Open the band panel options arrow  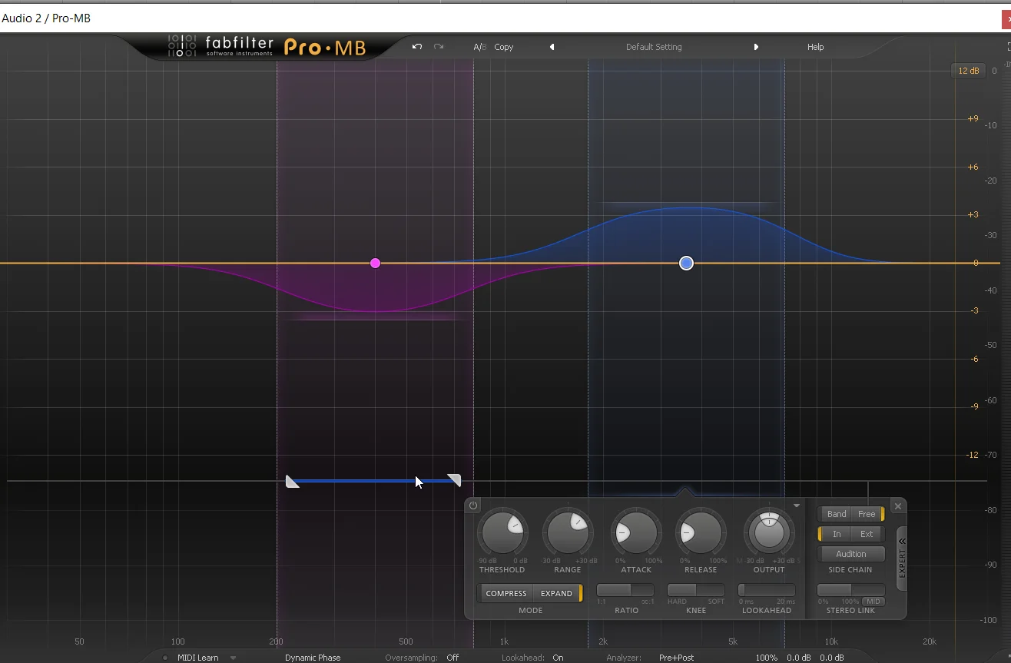tap(797, 506)
